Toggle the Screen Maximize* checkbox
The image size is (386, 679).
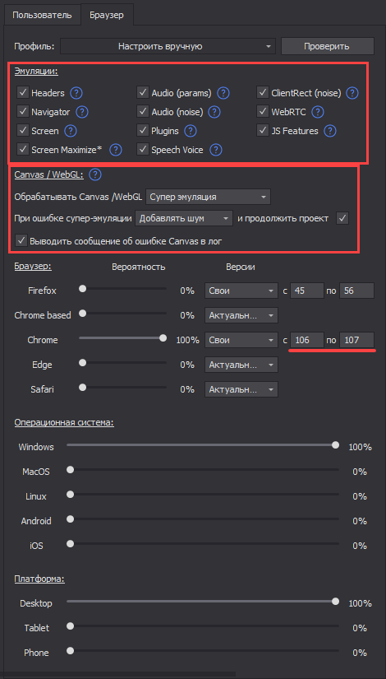[23, 150]
